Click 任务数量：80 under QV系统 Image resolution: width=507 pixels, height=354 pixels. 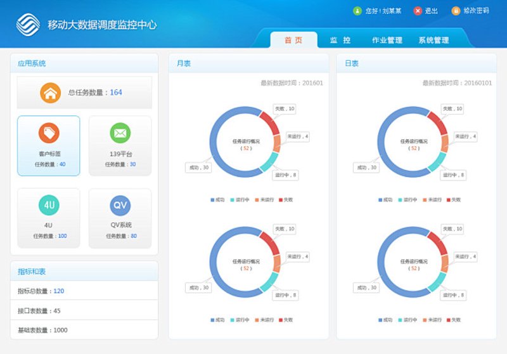tap(121, 236)
